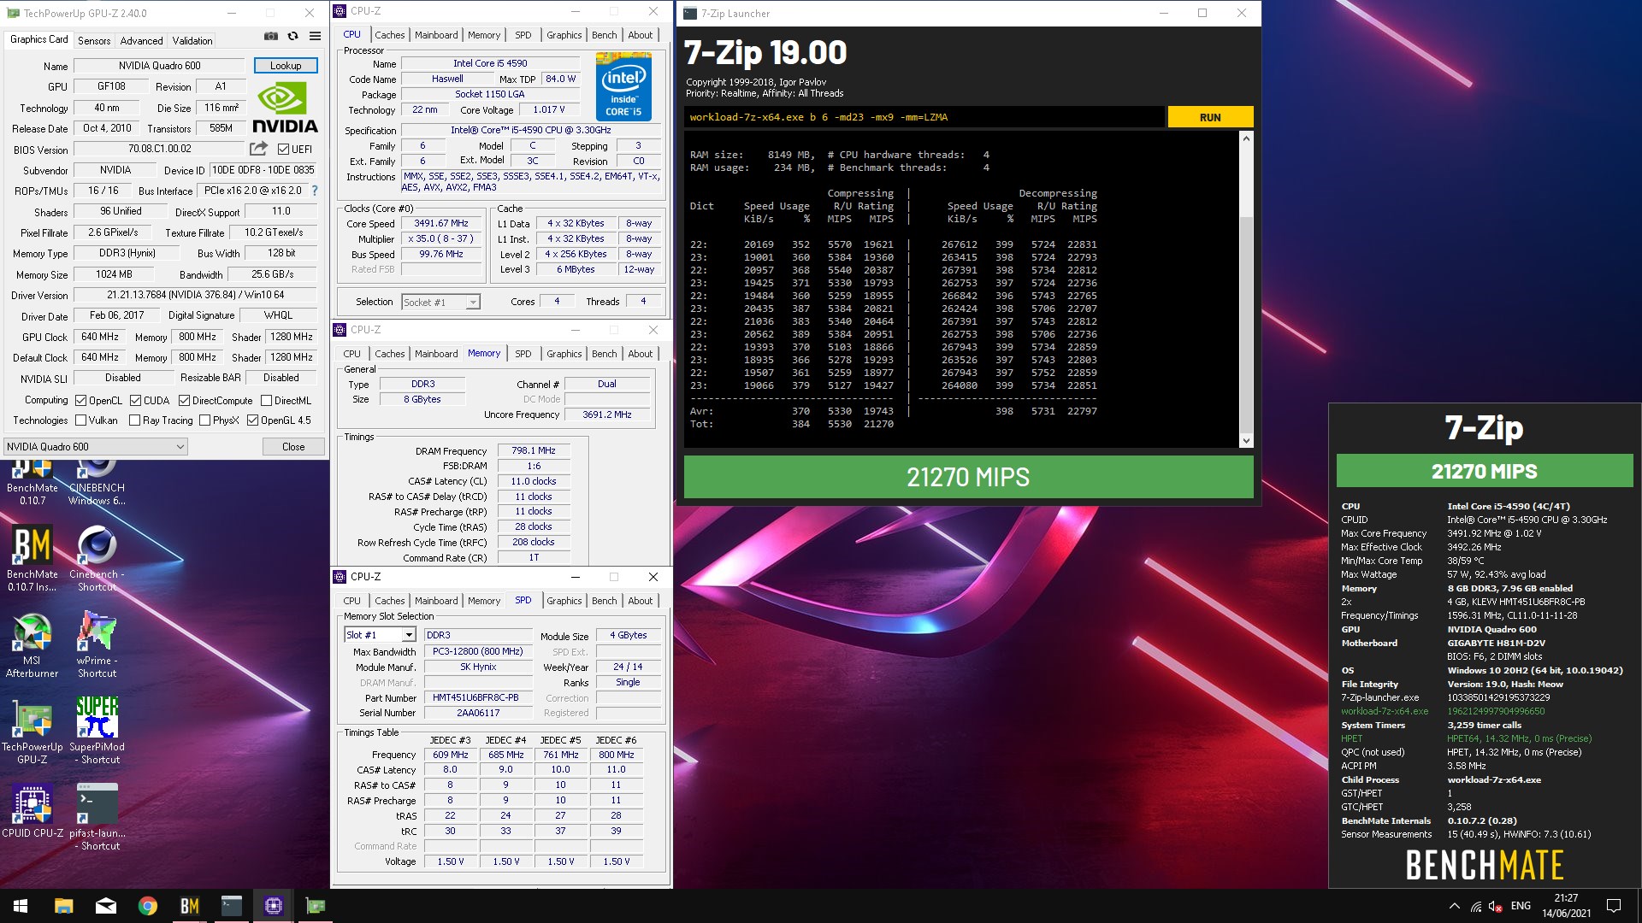Toggle the OpenGL 4.5 checkbox
The width and height of the screenshot is (1642, 923).
(x=252, y=420)
